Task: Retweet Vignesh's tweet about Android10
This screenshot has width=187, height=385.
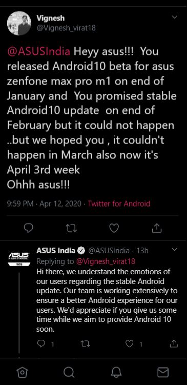Action: 72,228
